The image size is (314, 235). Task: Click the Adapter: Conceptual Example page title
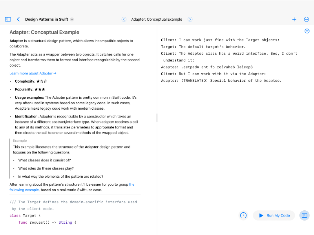(x=157, y=19)
